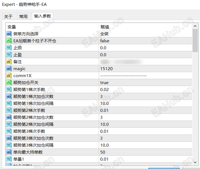Edit 顺势第1梯次加仓间隔 value 10.0
200x169 pixels.
click(145, 103)
